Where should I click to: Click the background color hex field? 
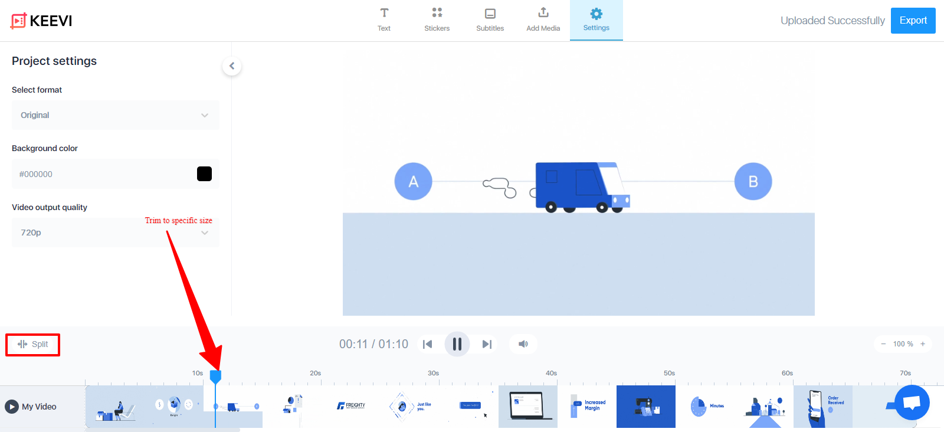click(100, 174)
